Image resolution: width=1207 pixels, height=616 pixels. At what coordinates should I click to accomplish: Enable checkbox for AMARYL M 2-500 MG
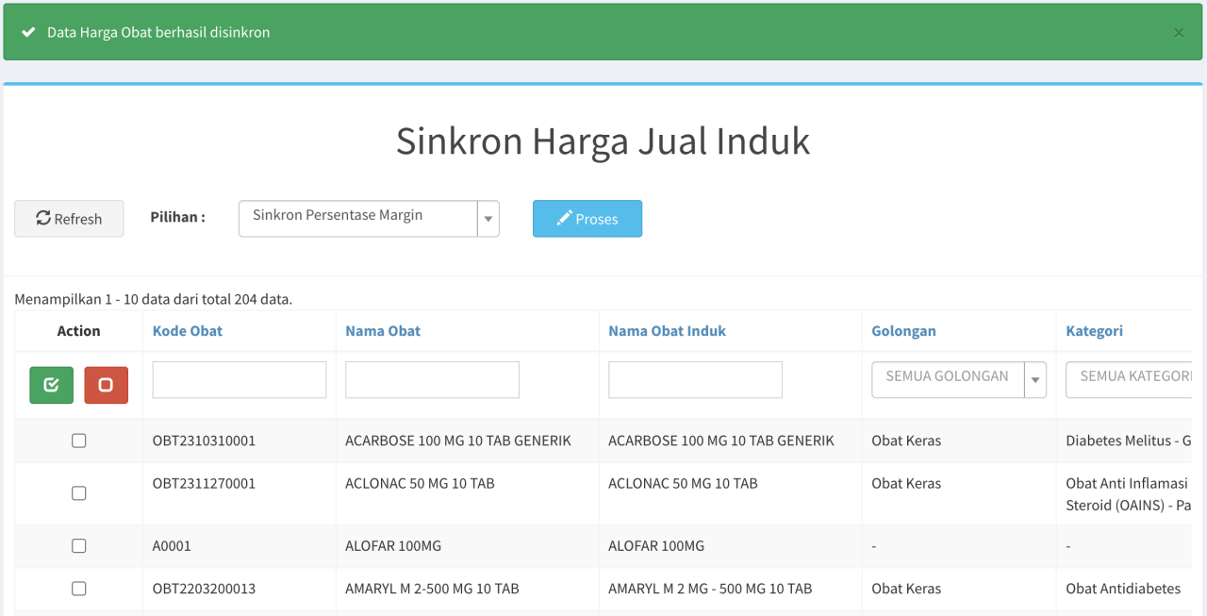coord(79,589)
